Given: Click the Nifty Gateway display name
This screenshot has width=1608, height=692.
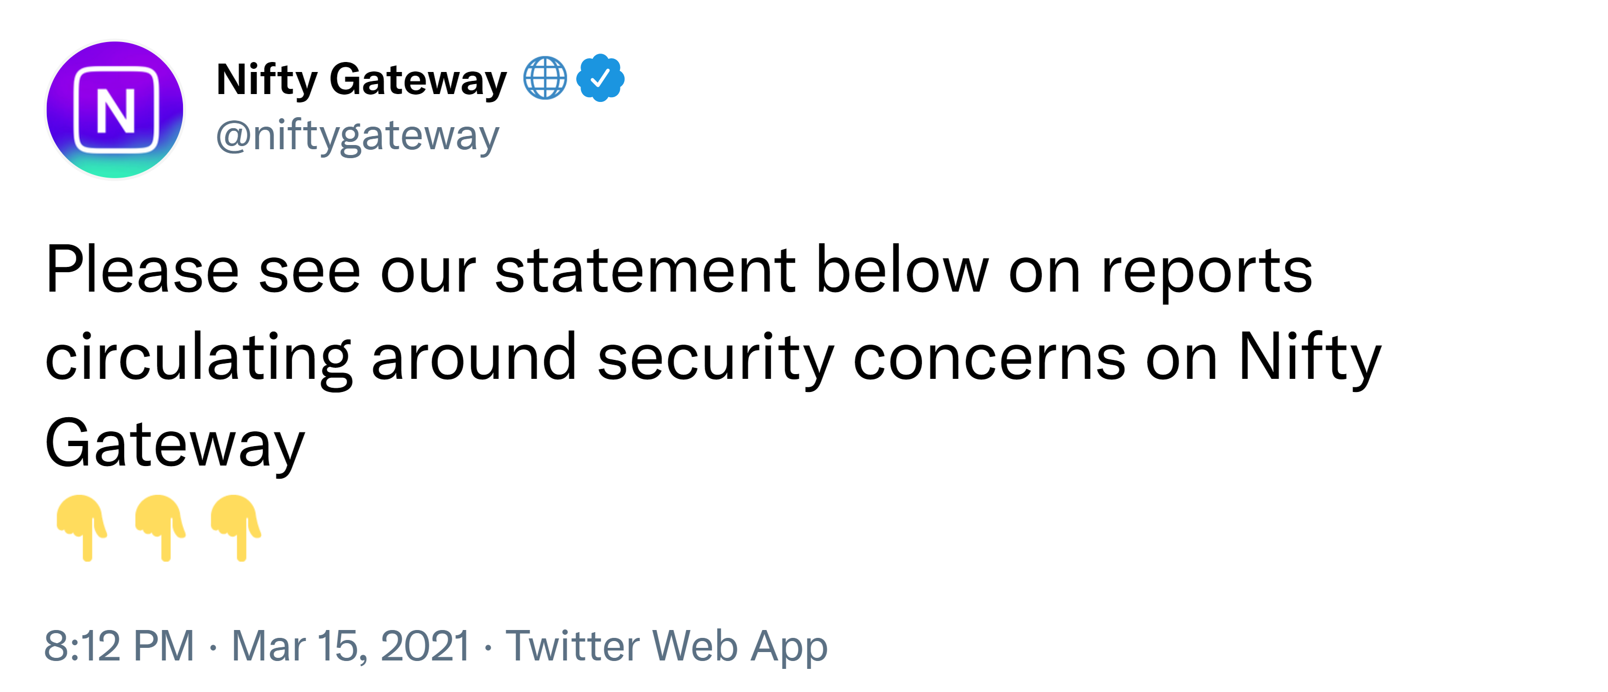Looking at the screenshot, I should tap(361, 80).
